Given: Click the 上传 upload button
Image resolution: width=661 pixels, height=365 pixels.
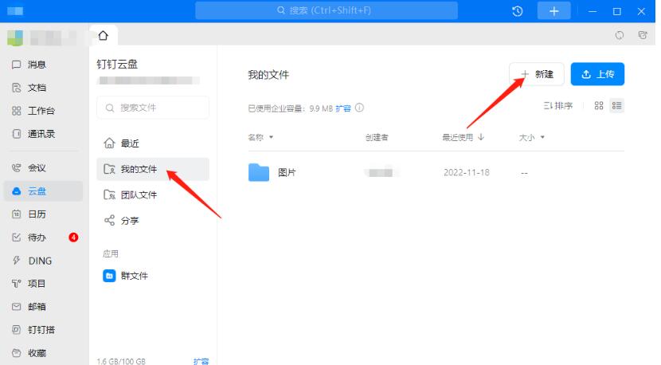Looking at the screenshot, I should tap(597, 74).
